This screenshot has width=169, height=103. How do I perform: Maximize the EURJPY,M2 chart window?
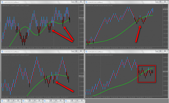coord(161,2)
